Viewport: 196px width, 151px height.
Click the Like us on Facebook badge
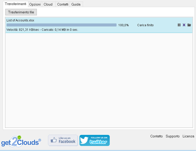point(63,140)
